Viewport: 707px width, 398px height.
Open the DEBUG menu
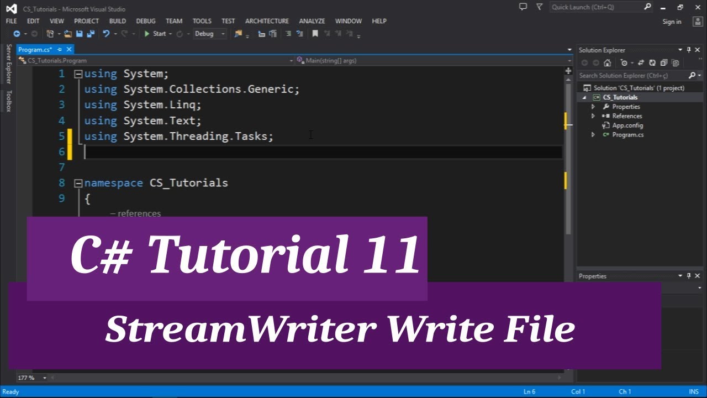(146, 21)
